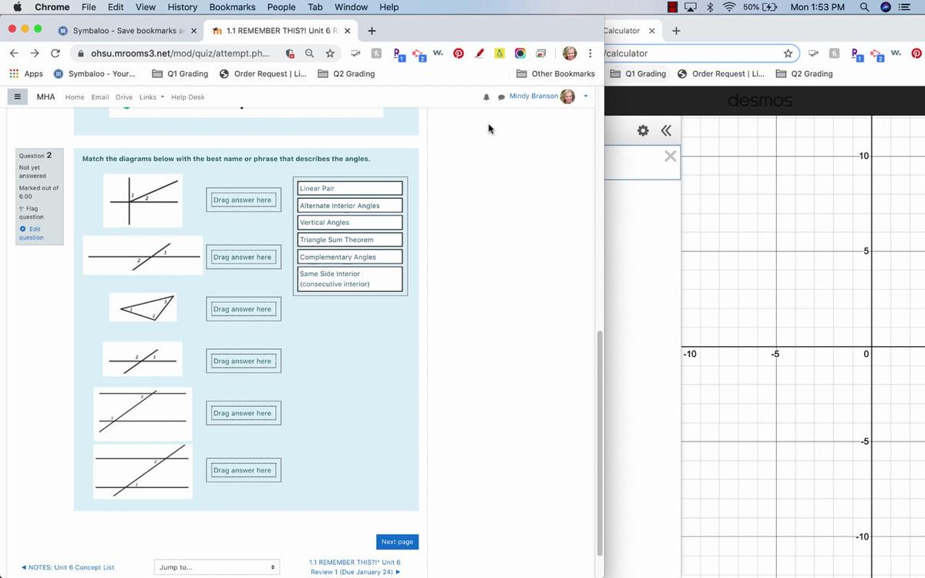Image resolution: width=925 pixels, height=578 pixels.
Task: Toggle the MHA hamburger side panel button
Action: click(x=17, y=97)
